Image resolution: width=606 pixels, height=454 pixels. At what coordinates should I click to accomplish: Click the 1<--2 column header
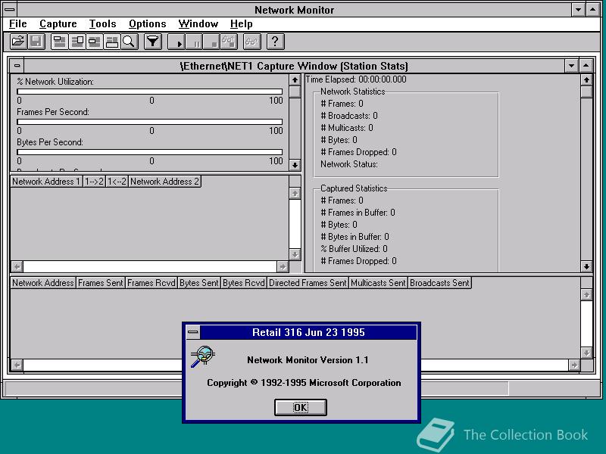(117, 182)
